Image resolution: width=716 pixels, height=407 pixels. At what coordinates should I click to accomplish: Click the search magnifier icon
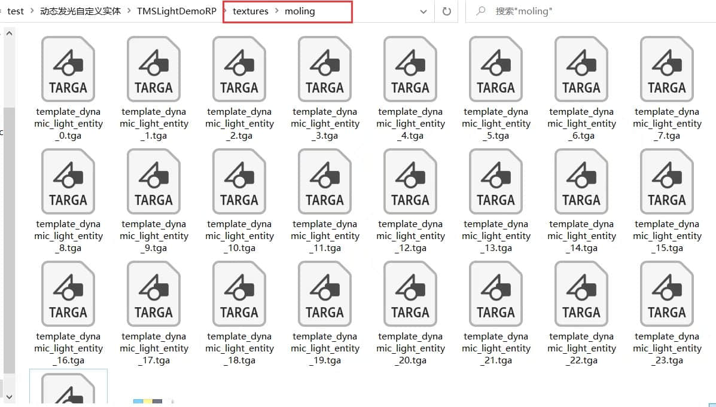(480, 11)
